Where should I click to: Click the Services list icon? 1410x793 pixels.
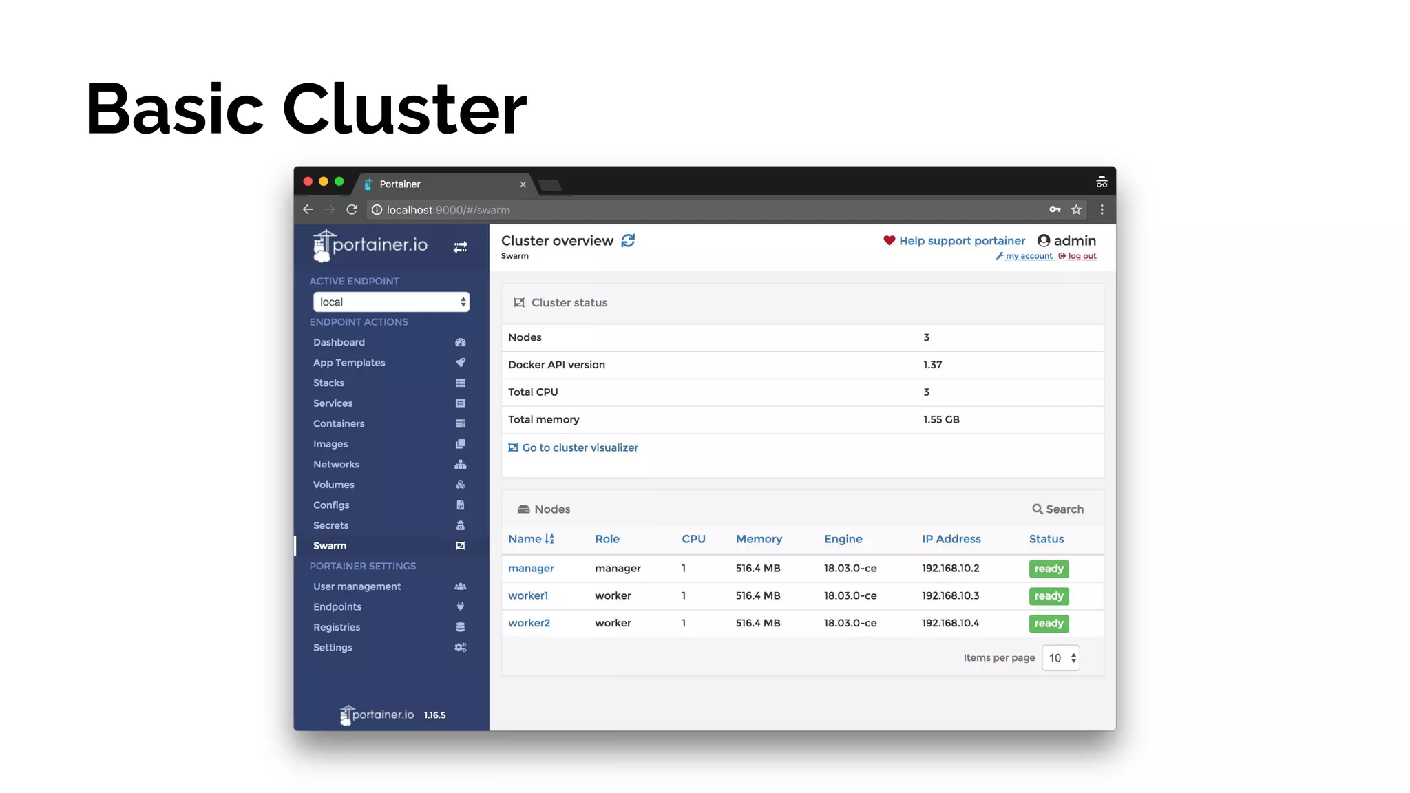pyautogui.click(x=461, y=403)
